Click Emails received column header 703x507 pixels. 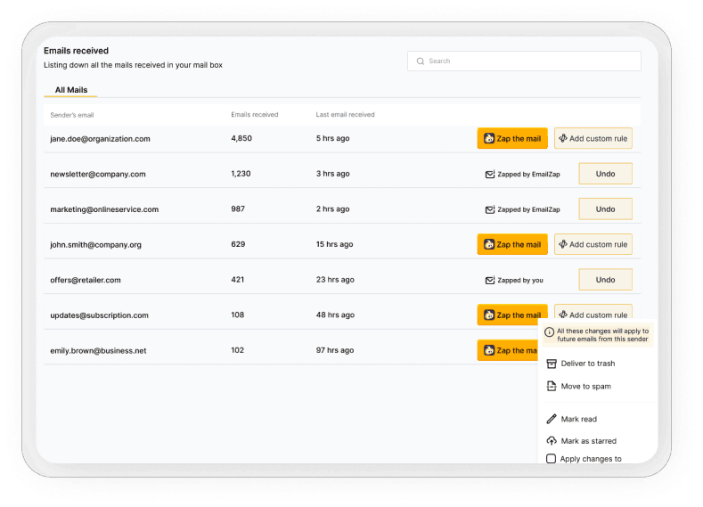pyautogui.click(x=255, y=115)
